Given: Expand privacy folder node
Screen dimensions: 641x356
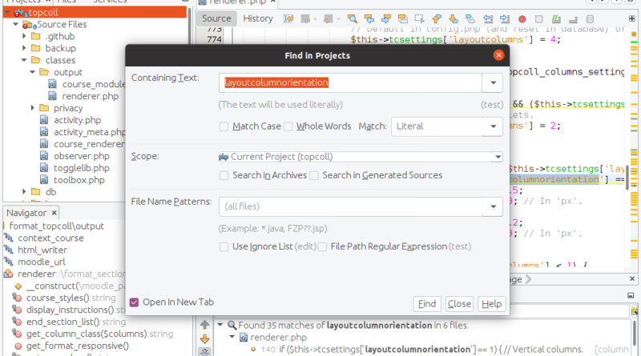Looking at the screenshot, I should (x=33, y=108).
